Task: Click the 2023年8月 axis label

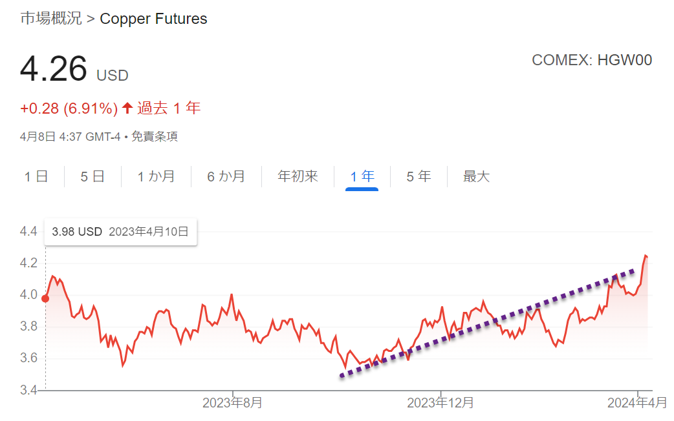Action: [x=232, y=402]
